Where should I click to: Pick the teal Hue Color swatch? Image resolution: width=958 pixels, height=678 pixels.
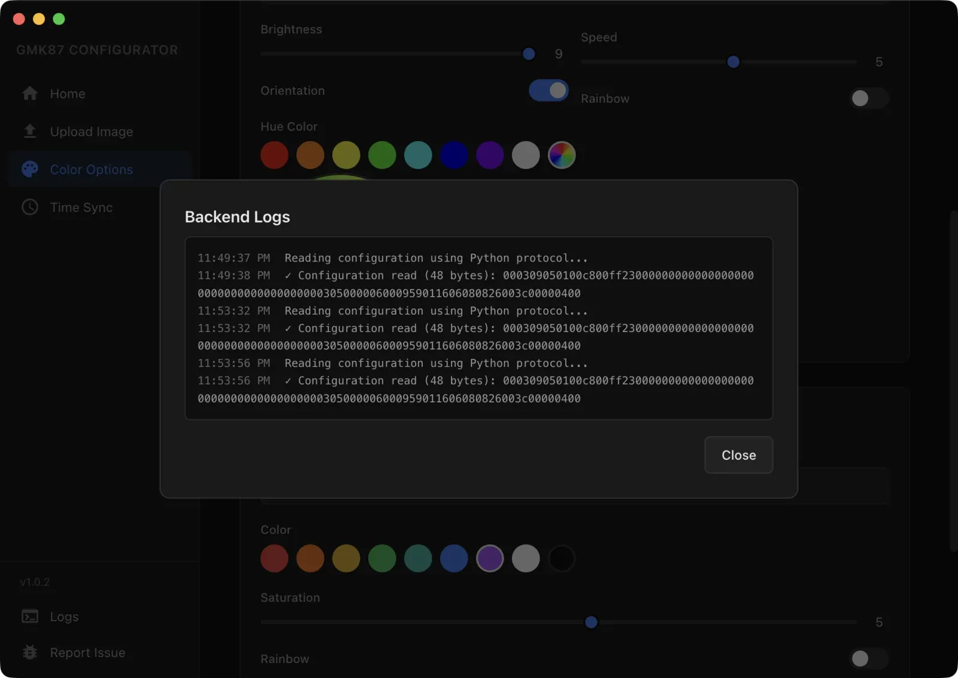pos(418,155)
